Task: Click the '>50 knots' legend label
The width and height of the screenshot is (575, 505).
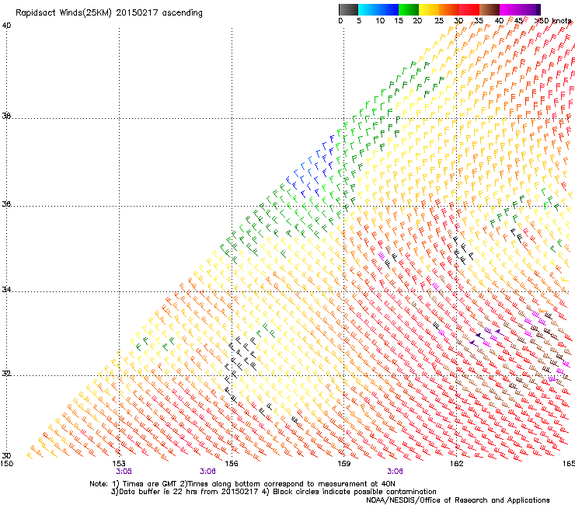Action: 553,21
